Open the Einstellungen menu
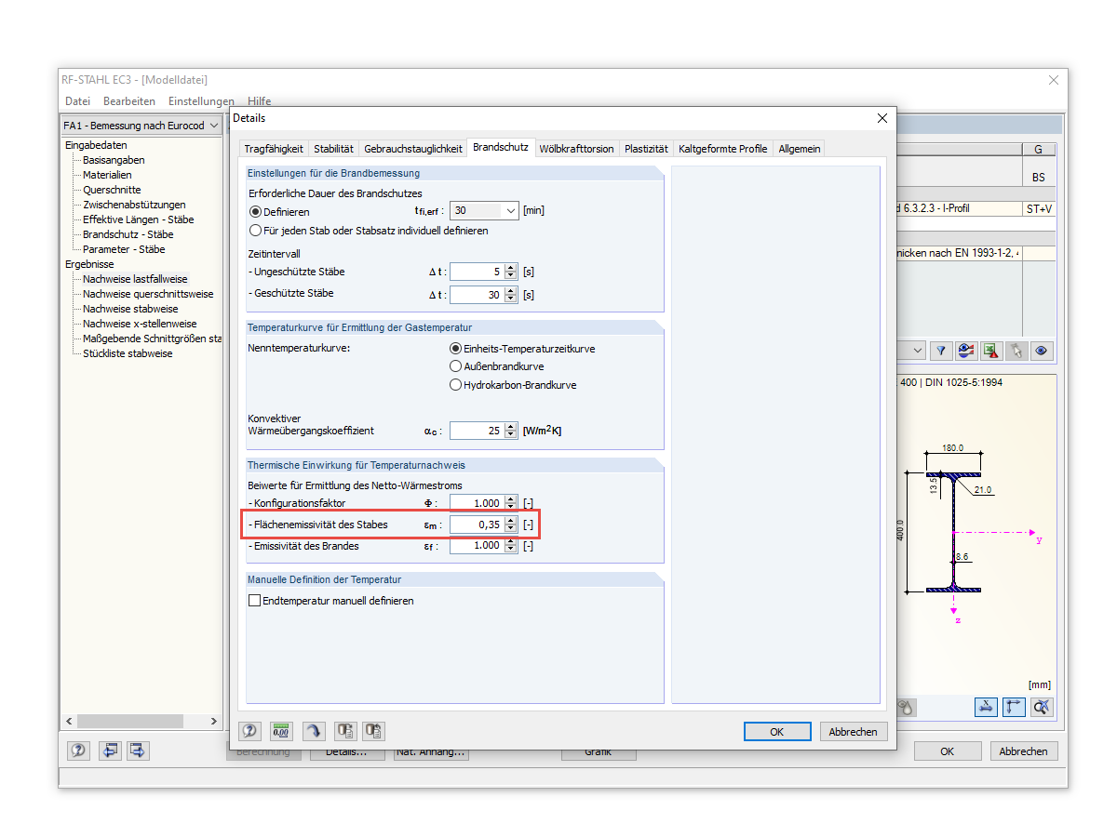Screen dimensions: 1117x837 (201, 100)
